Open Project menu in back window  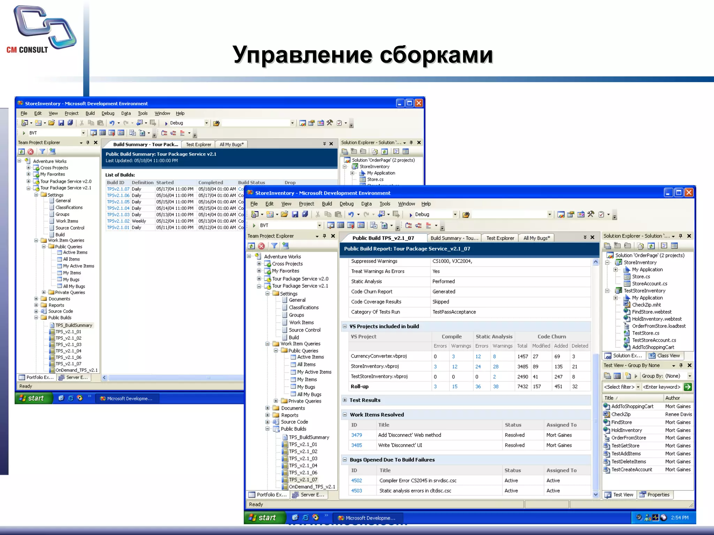pos(71,113)
